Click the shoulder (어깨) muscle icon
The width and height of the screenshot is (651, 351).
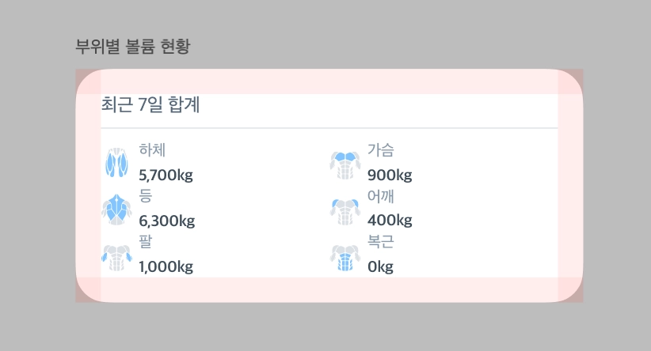345,209
